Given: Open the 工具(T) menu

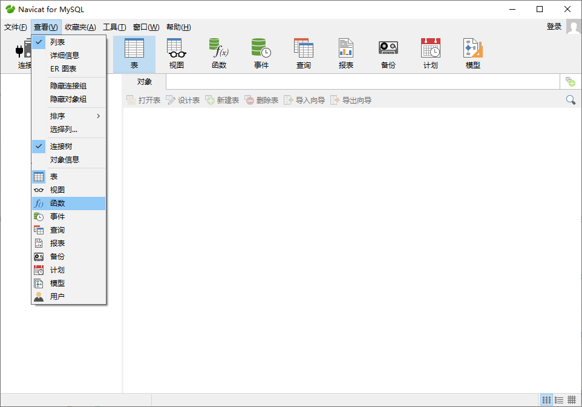Looking at the screenshot, I should [114, 27].
